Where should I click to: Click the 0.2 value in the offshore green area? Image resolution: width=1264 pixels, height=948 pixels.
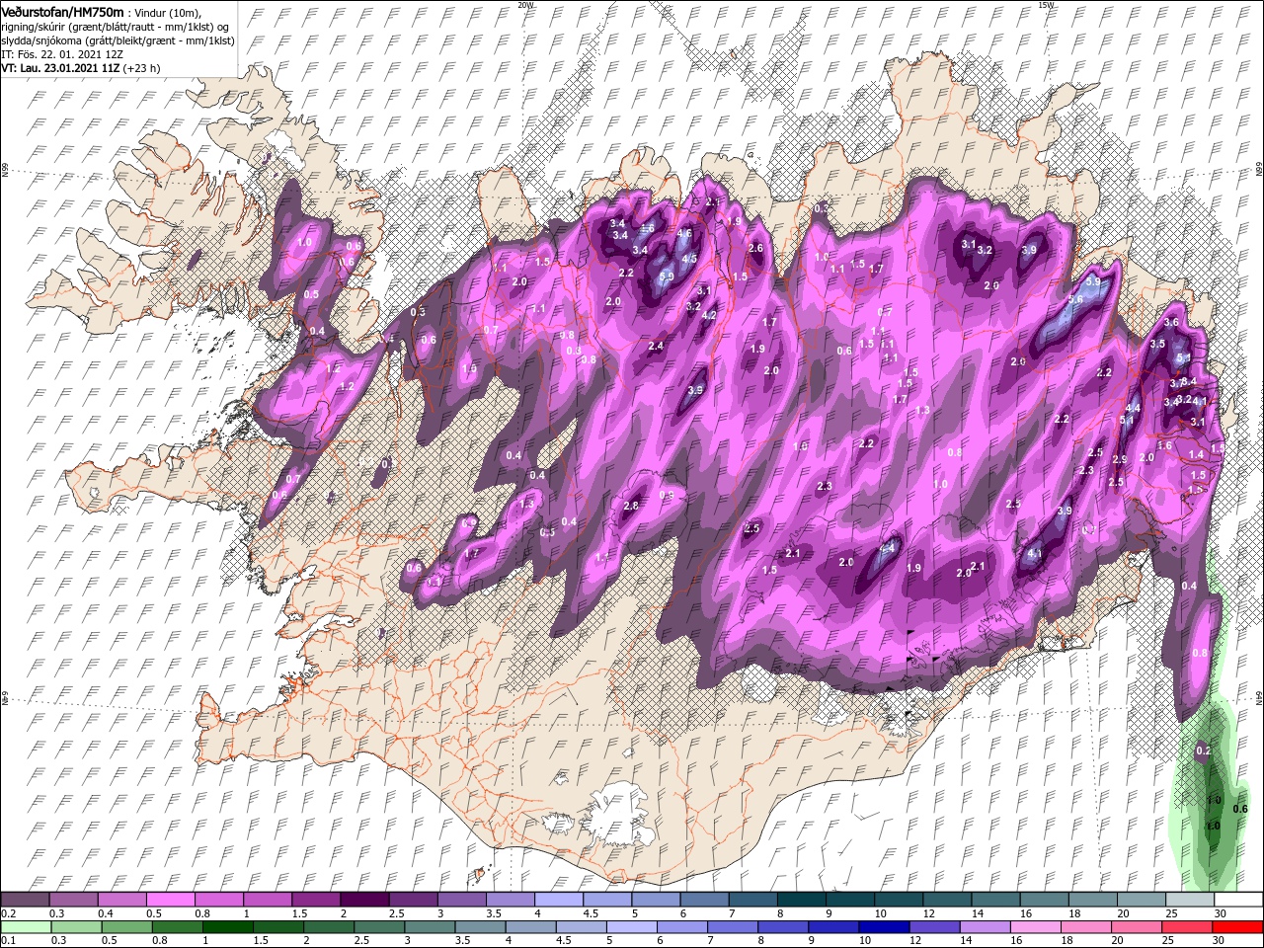click(x=1203, y=750)
